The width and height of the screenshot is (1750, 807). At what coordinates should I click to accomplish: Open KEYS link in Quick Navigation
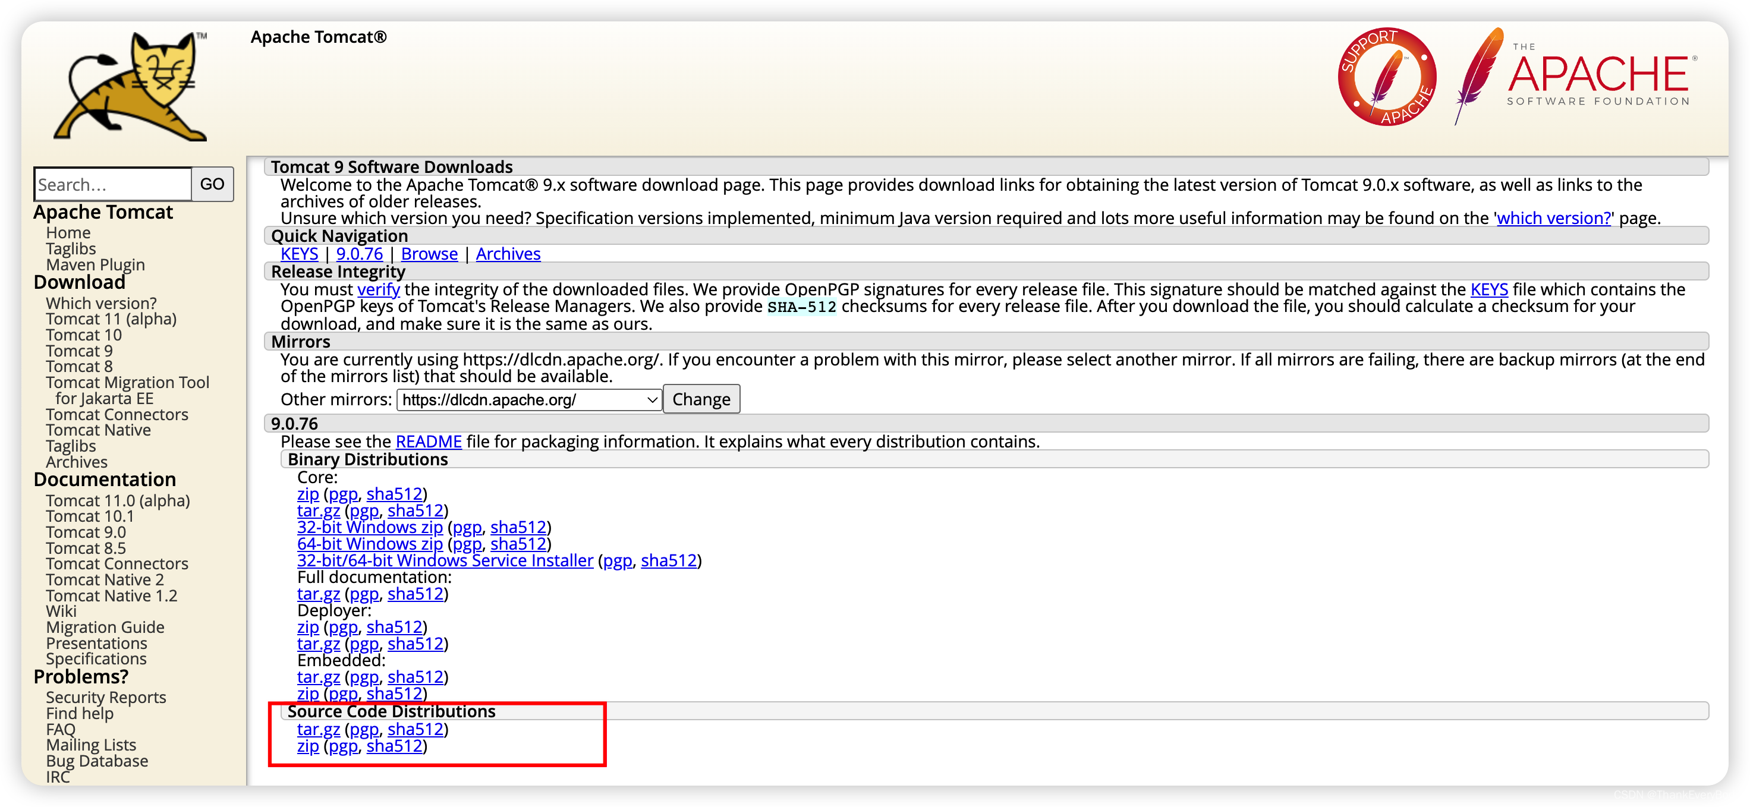point(299,254)
